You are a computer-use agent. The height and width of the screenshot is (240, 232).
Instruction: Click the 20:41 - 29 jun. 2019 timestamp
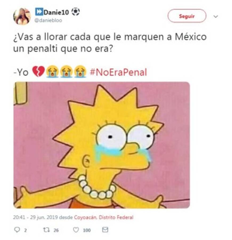(35, 217)
